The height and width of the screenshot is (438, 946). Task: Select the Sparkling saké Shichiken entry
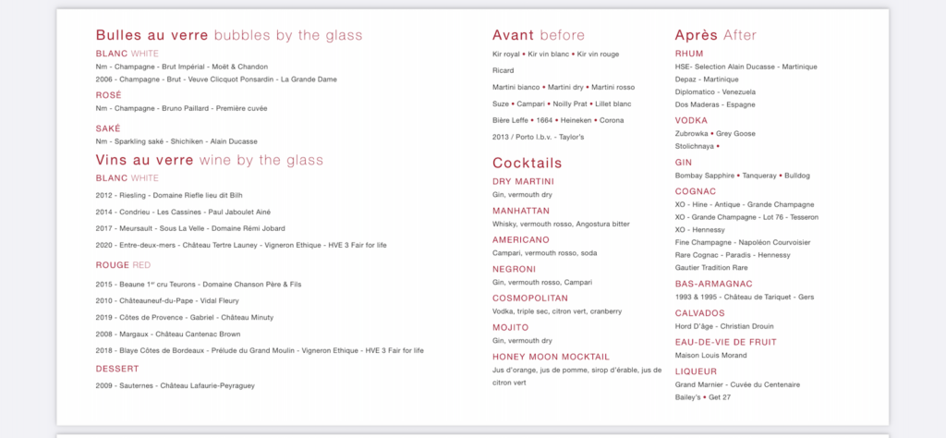click(x=176, y=141)
